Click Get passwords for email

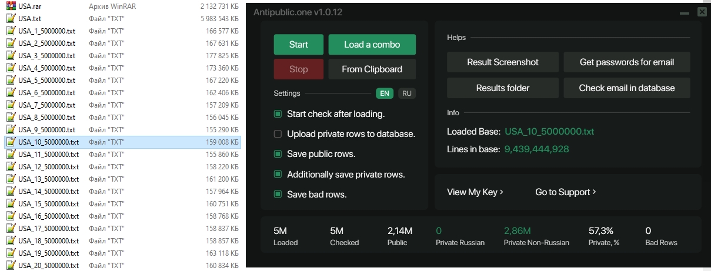[x=627, y=62]
